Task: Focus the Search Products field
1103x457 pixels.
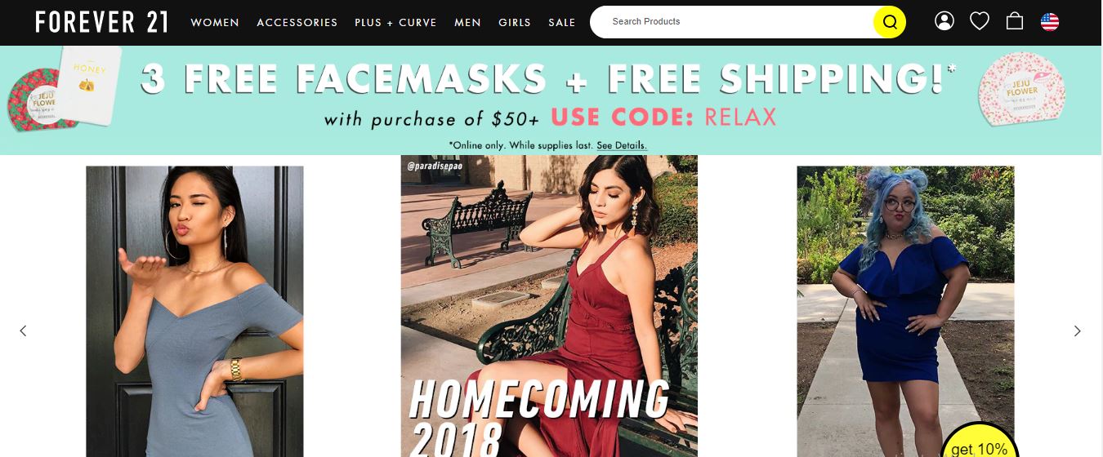Action: tap(731, 22)
